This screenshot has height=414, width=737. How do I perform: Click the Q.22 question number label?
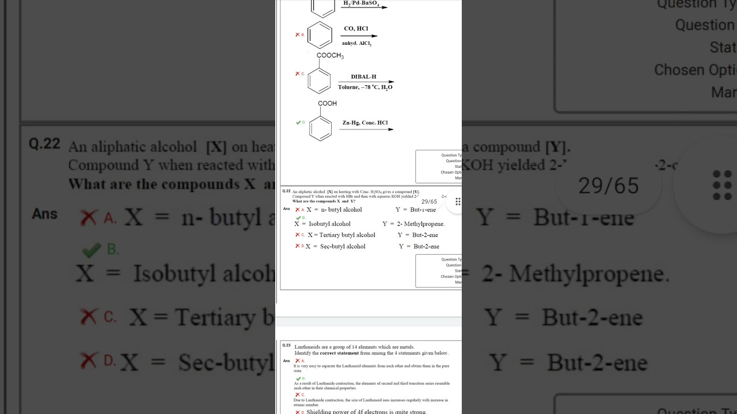[286, 191]
